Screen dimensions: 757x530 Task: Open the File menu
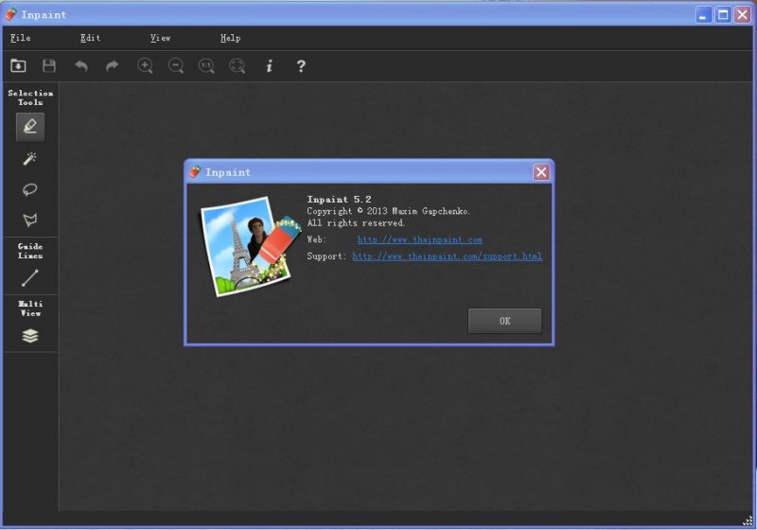tap(20, 38)
